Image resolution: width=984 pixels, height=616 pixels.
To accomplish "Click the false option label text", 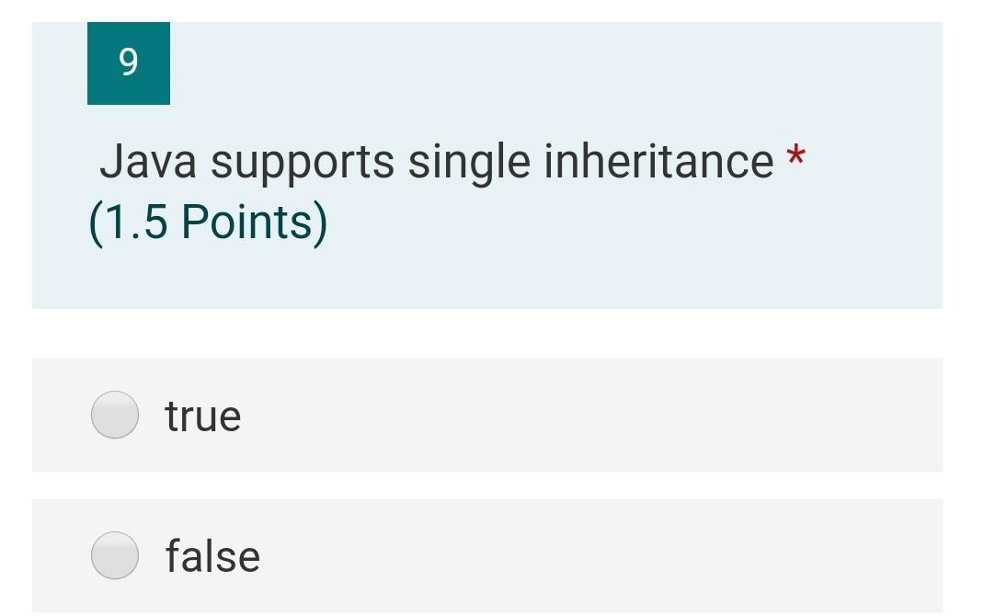I will pos(212,555).
